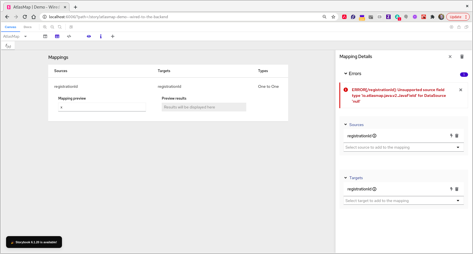Dismiss the registrationId error message
Viewport: 473px width, 254px height.
(x=460, y=90)
